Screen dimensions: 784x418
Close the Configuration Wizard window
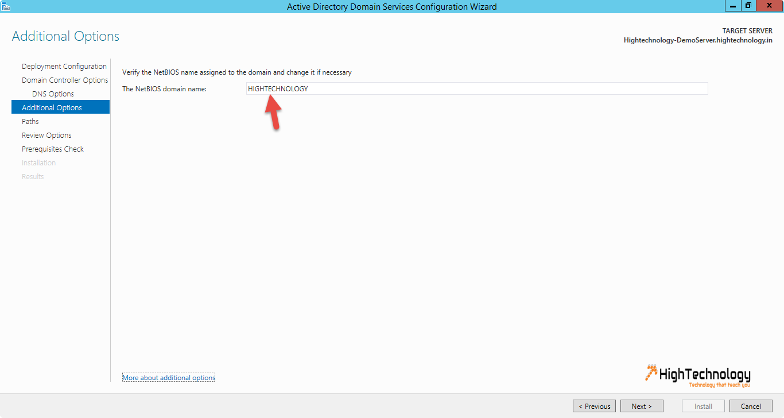(x=770, y=6)
